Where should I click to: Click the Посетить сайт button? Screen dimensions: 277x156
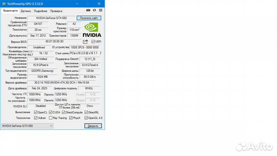coord(89,18)
